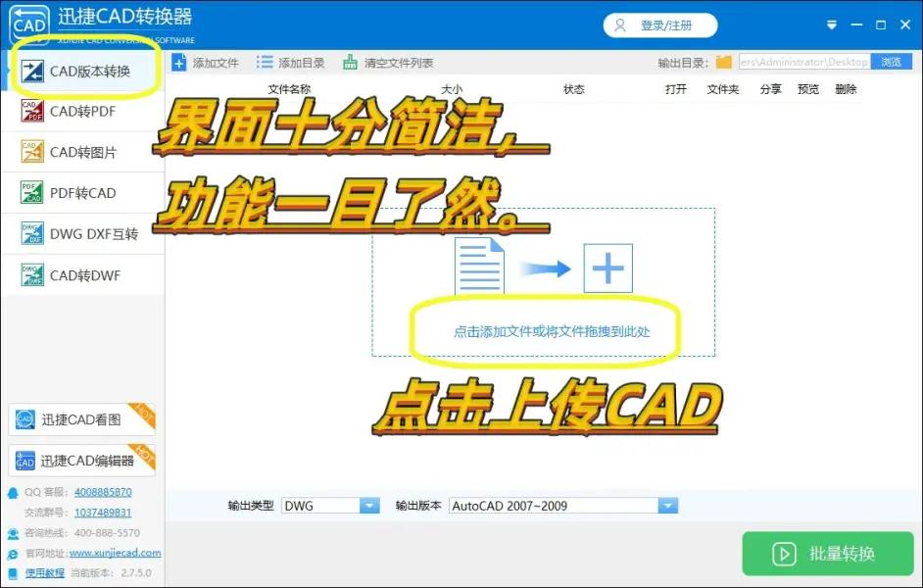The height and width of the screenshot is (588, 923).
Task: Click the broom icon to clear list
Action: (x=350, y=62)
